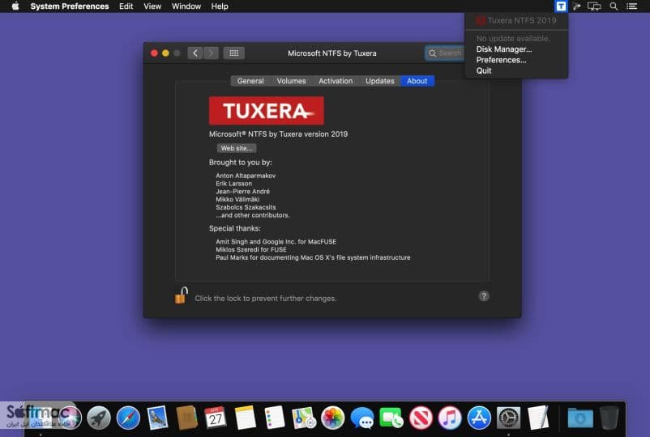Open iTunes music app from the dock
This screenshot has width=650, height=437.
click(x=450, y=418)
